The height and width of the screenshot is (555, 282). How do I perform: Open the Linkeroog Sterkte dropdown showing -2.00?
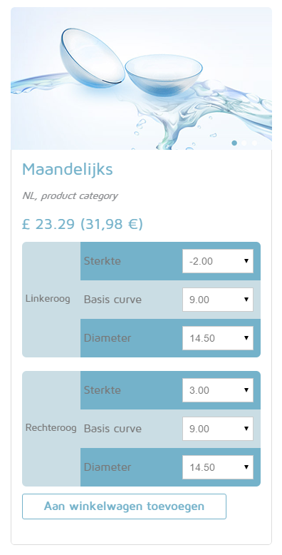[x=218, y=261]
